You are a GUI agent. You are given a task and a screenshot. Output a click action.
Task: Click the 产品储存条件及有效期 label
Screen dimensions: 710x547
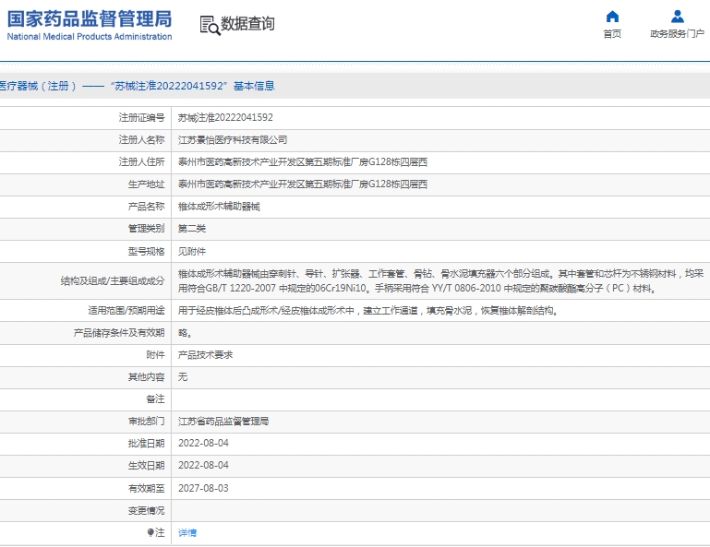tap(119, 333)
